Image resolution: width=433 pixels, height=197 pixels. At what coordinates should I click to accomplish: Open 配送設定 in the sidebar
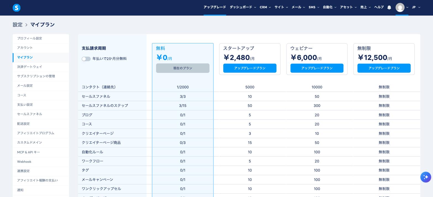point(41,124)
